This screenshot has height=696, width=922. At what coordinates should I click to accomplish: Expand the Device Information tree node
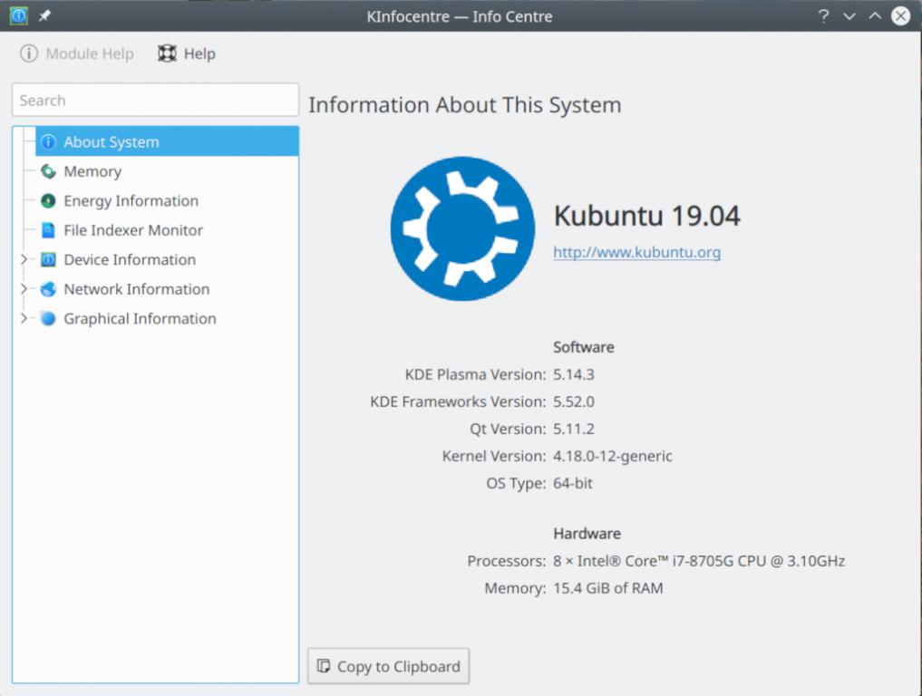[24, 260]
